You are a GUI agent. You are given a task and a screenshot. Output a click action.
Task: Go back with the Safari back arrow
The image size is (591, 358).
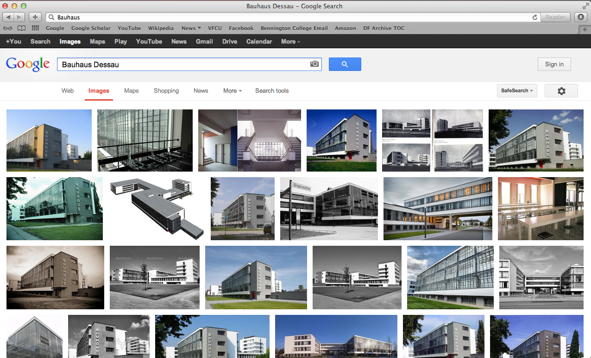pos(8,17)
